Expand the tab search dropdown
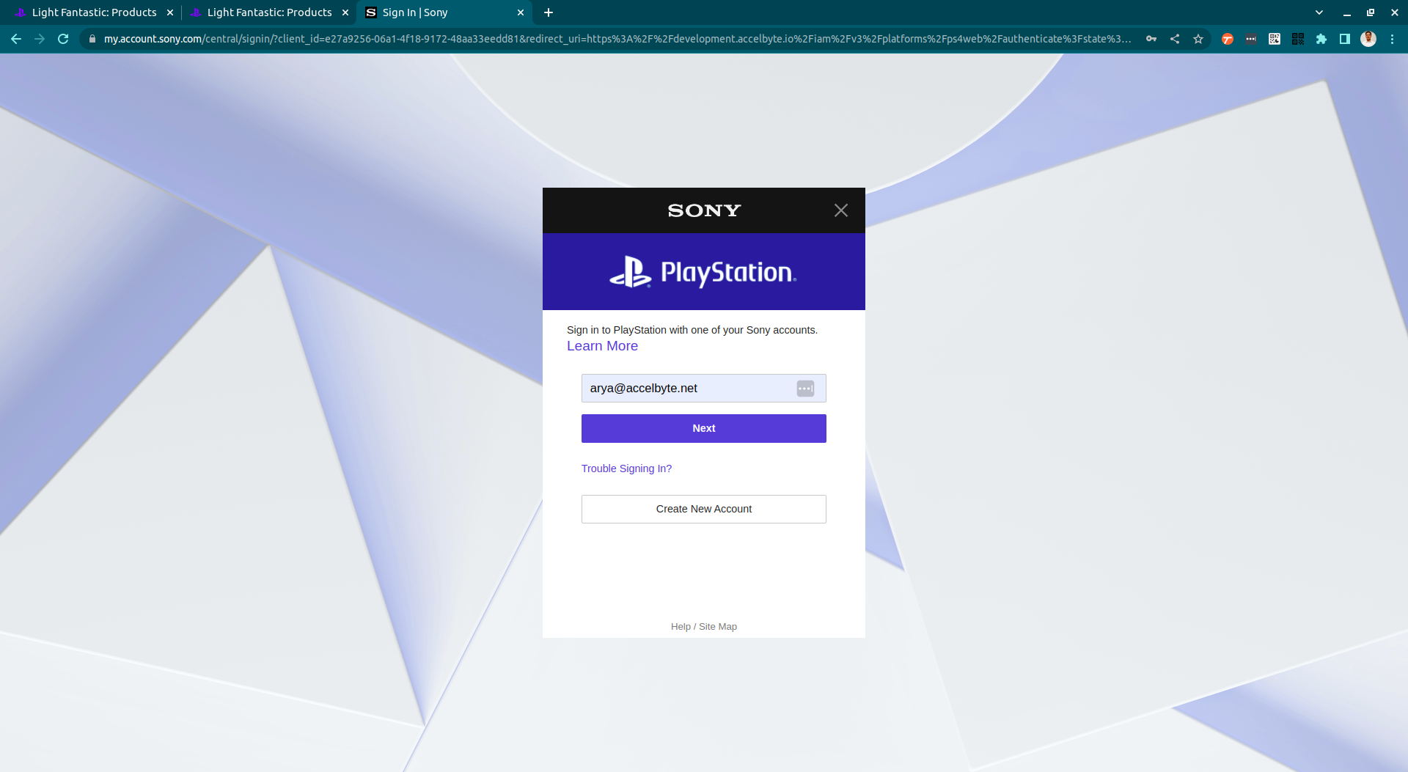This screenshot has width=1408, height=772. tap(1319, 12)
